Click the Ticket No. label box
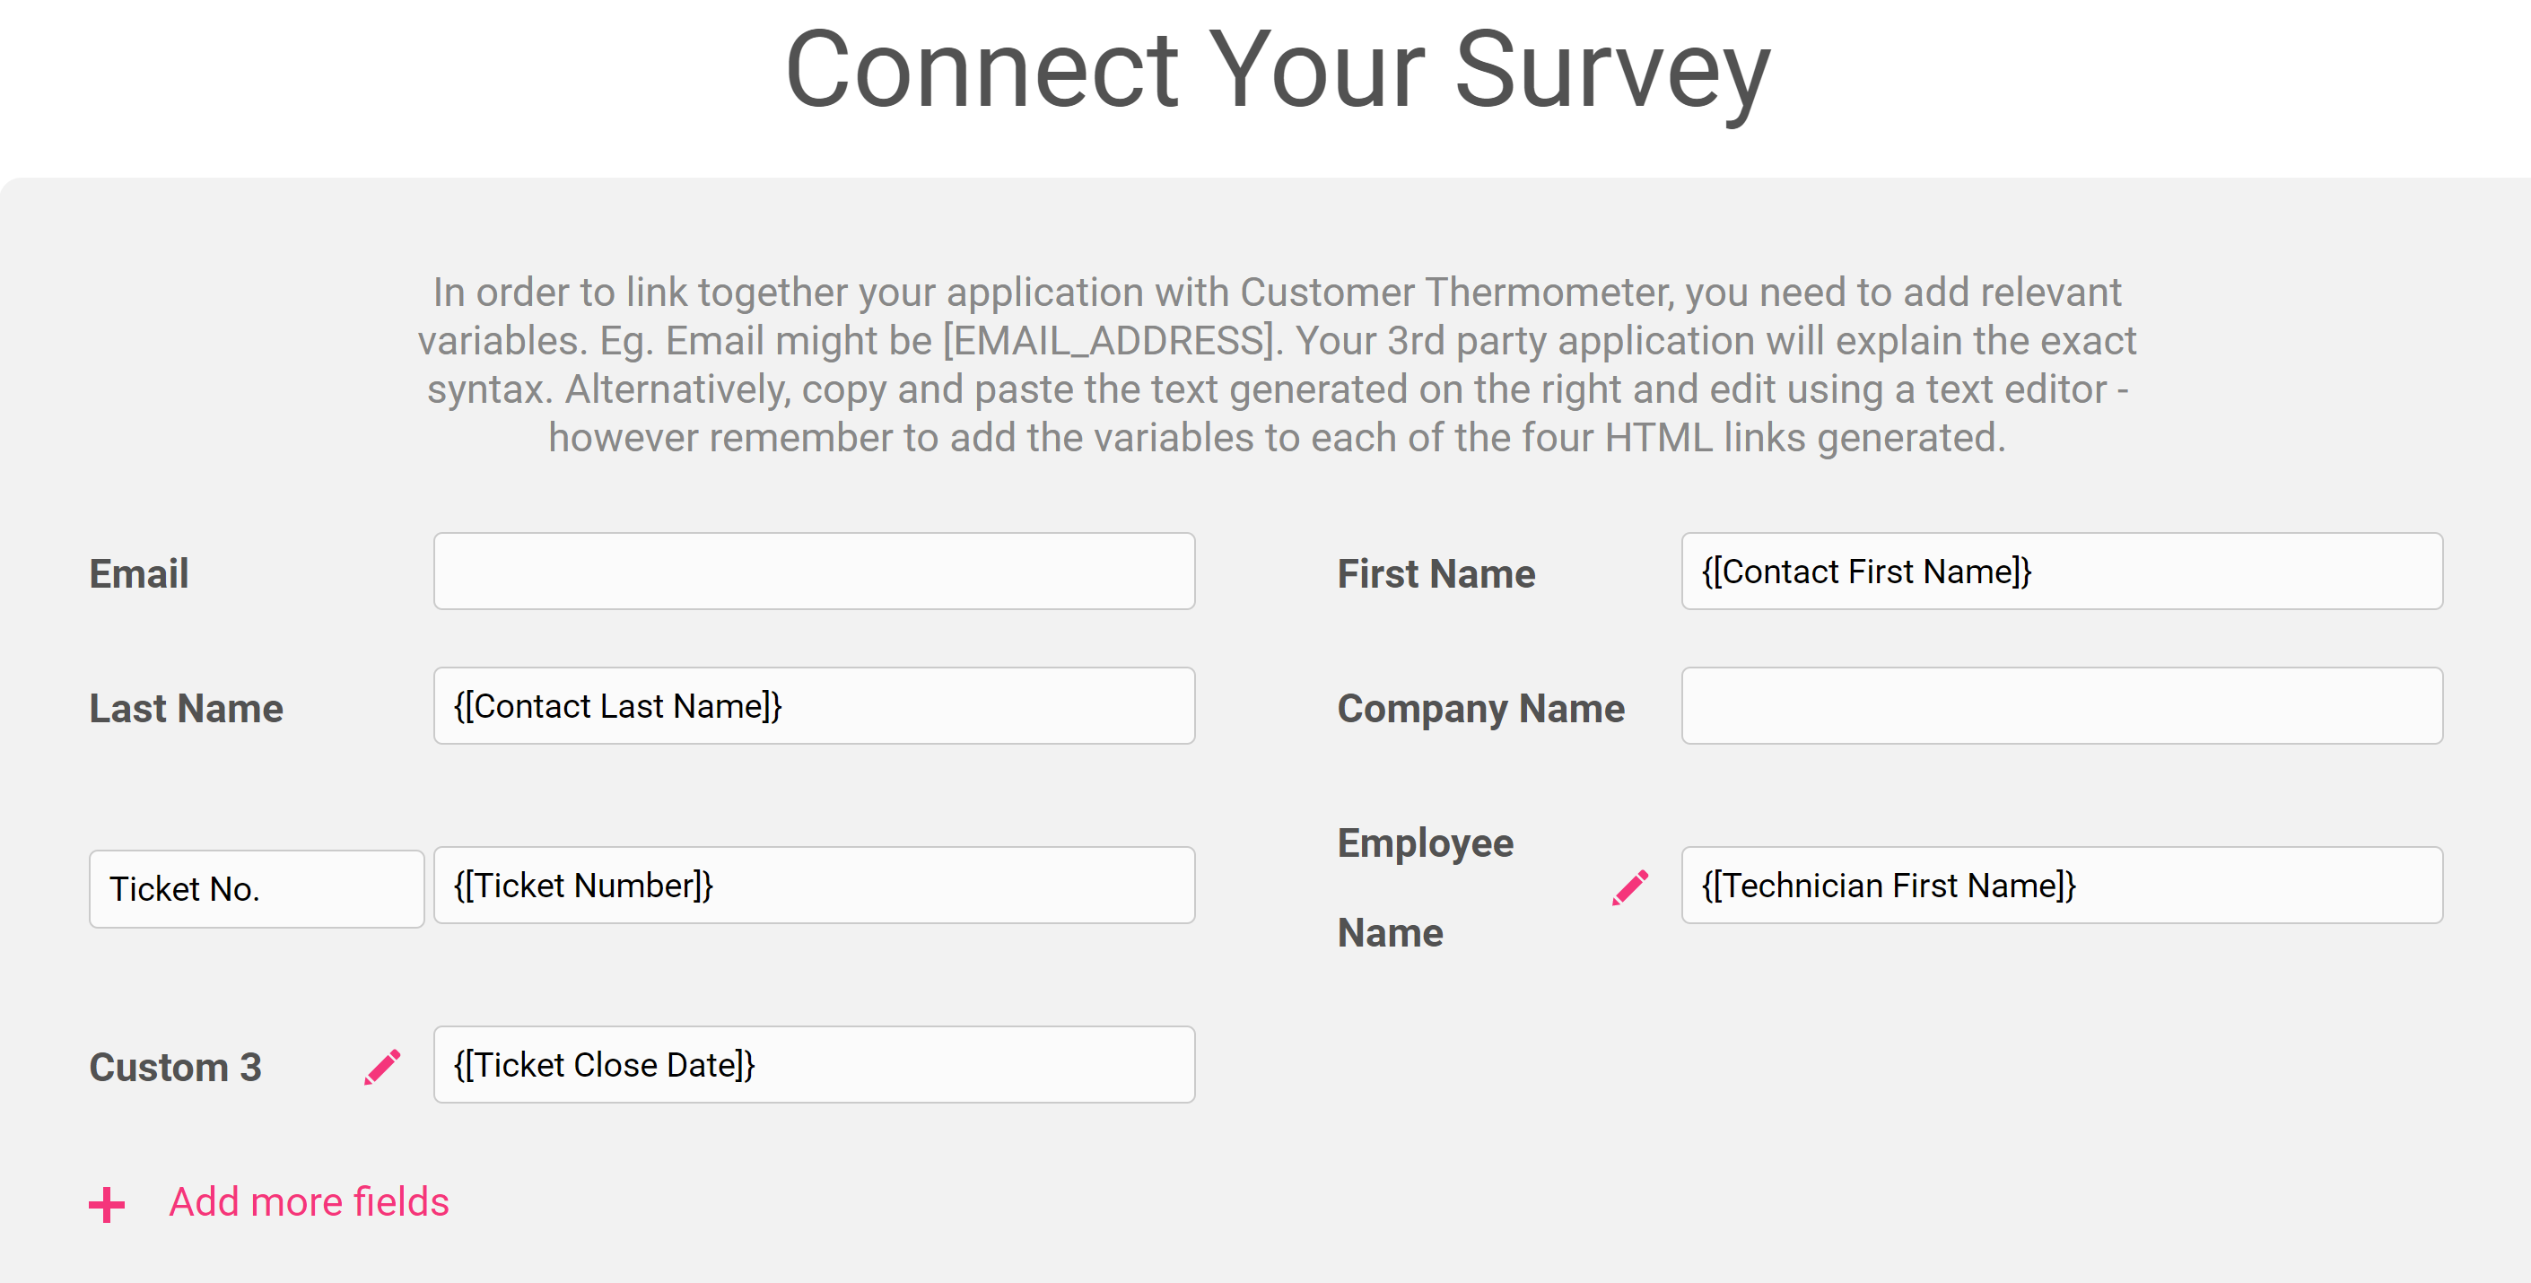 [257, 889]
